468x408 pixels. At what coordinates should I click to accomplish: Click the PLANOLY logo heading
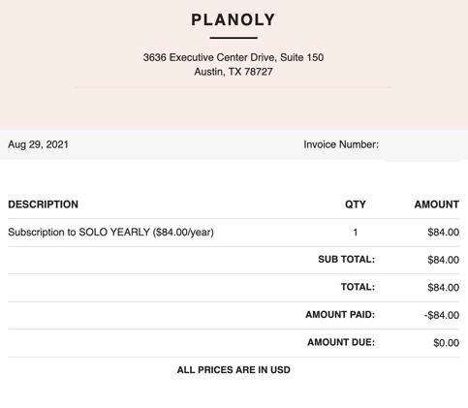[234, 20]
